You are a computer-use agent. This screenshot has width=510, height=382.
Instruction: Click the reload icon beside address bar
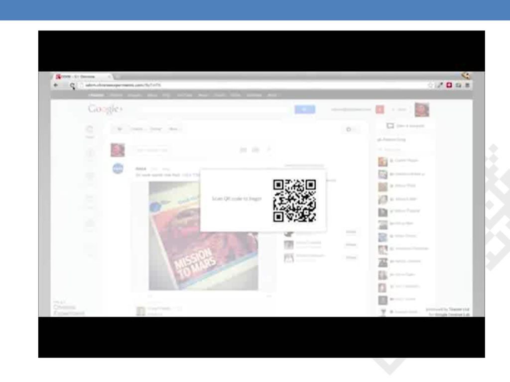click(x=72, y=86)
